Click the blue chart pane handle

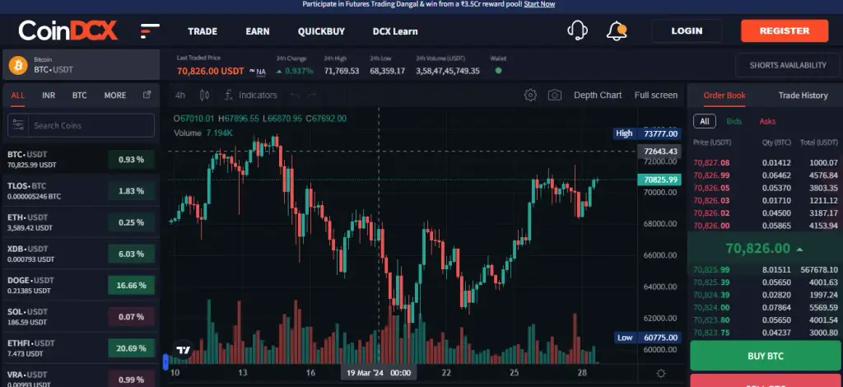click(165, 361)
